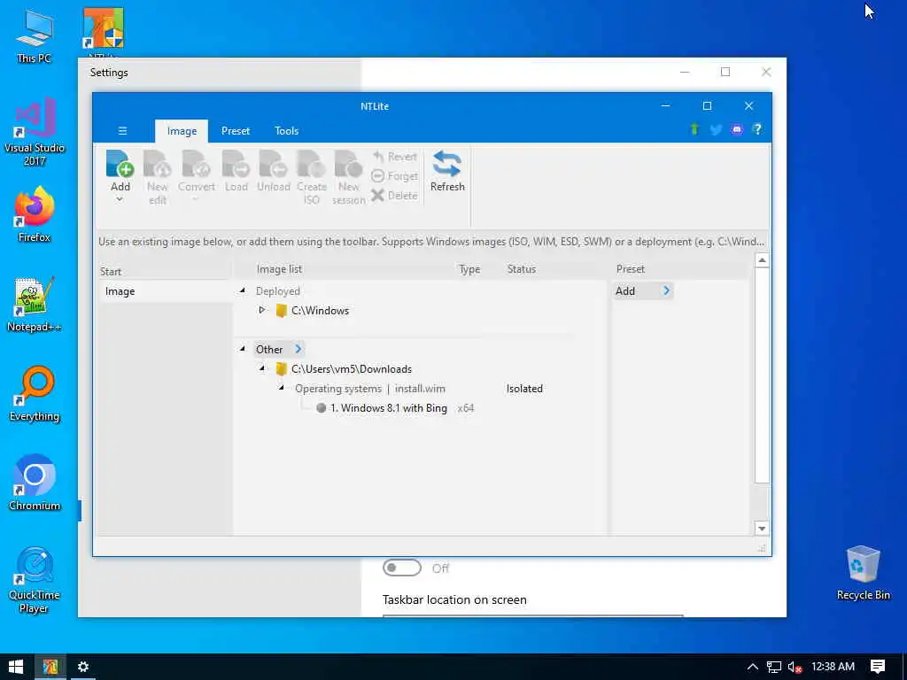The width and height of the screenshot is (907, 680).
Task: Open the Add dropdown arrow under Add
Action: [120, 199]
